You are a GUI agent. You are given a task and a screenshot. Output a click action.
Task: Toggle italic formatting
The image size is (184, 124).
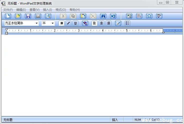tap(68, 23)
